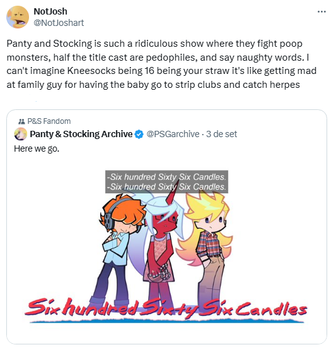Open the P&S Fandom community label
336x352 pixels.
pos(49,121)
